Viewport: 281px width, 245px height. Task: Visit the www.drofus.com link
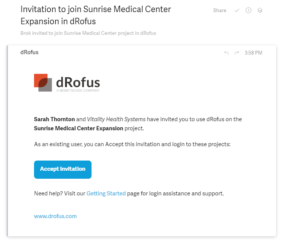click(55, 216)
